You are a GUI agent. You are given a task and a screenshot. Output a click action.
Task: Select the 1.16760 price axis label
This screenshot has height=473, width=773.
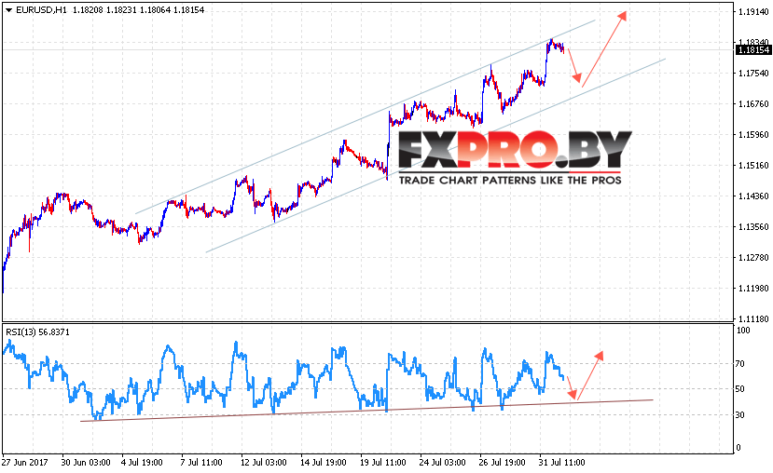pos(753,104)
